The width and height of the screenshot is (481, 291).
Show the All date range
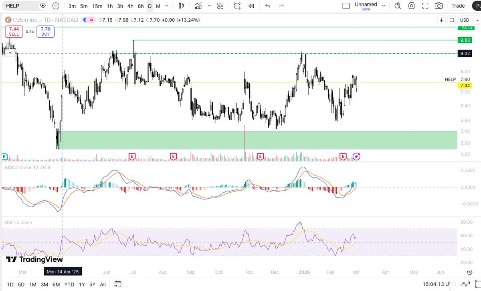tap(103, 285)
